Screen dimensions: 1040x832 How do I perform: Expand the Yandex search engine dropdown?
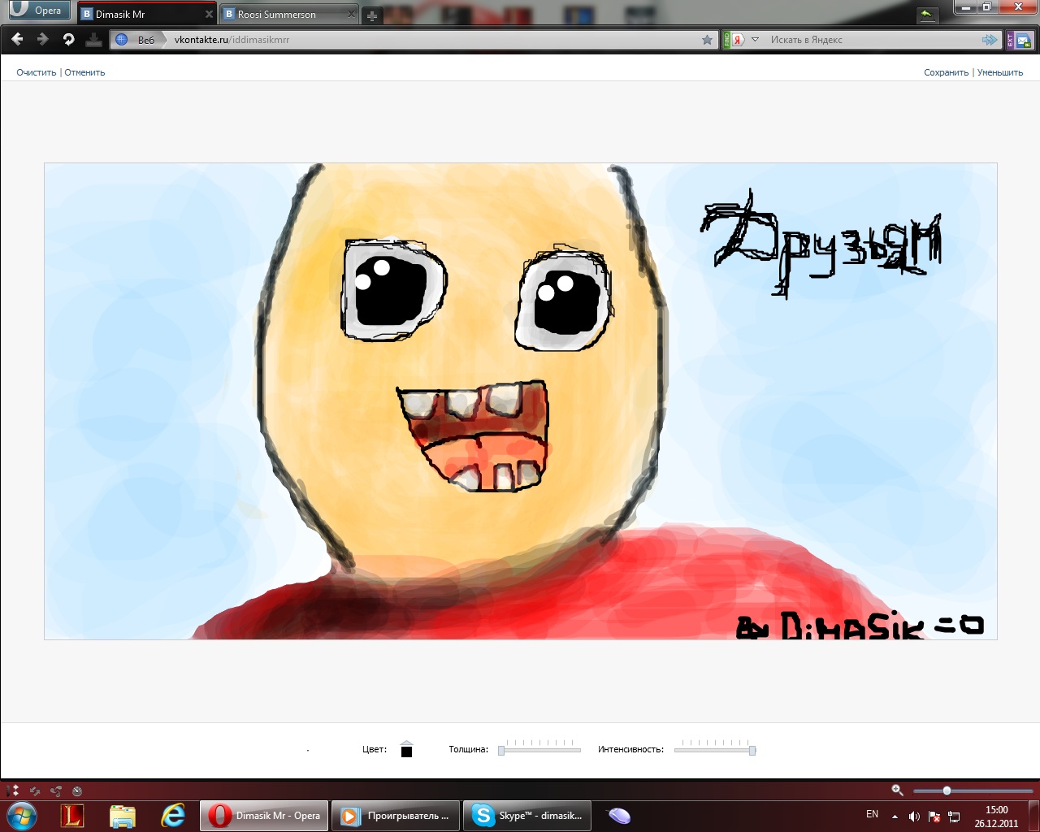755,40
